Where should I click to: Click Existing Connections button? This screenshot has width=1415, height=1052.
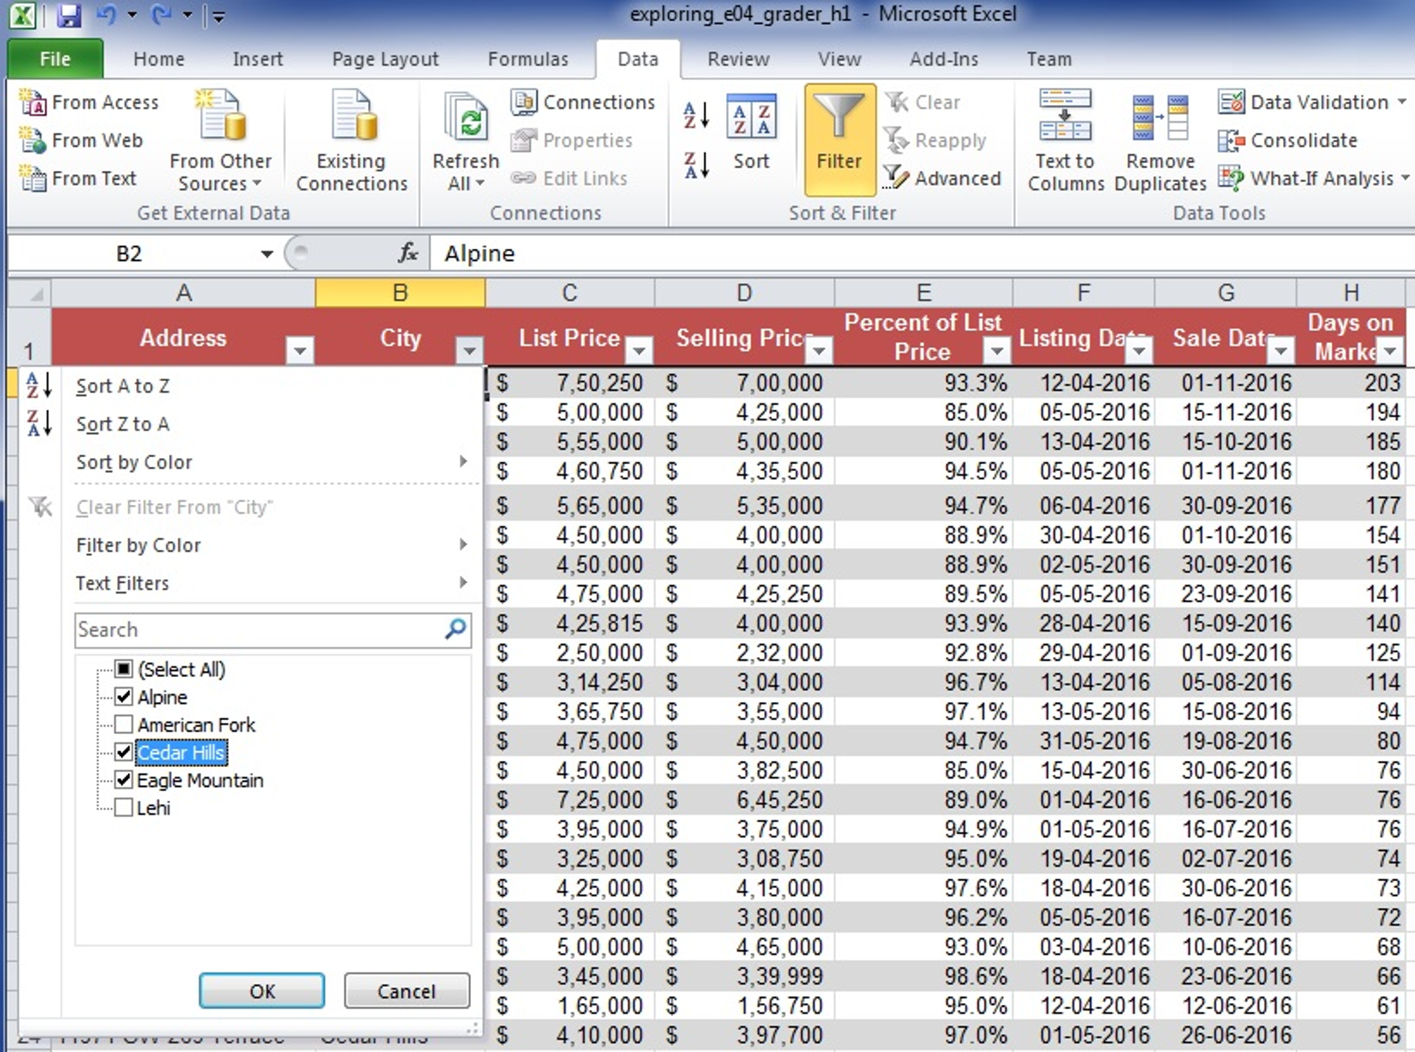pyautogui.click(x=351, y=141)
